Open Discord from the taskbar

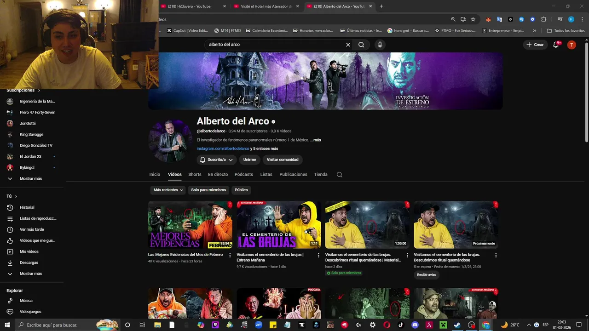click(415, 325)
